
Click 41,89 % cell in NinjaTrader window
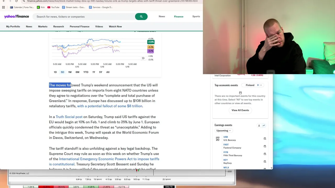pyautogui.click(x=91, y=187)
